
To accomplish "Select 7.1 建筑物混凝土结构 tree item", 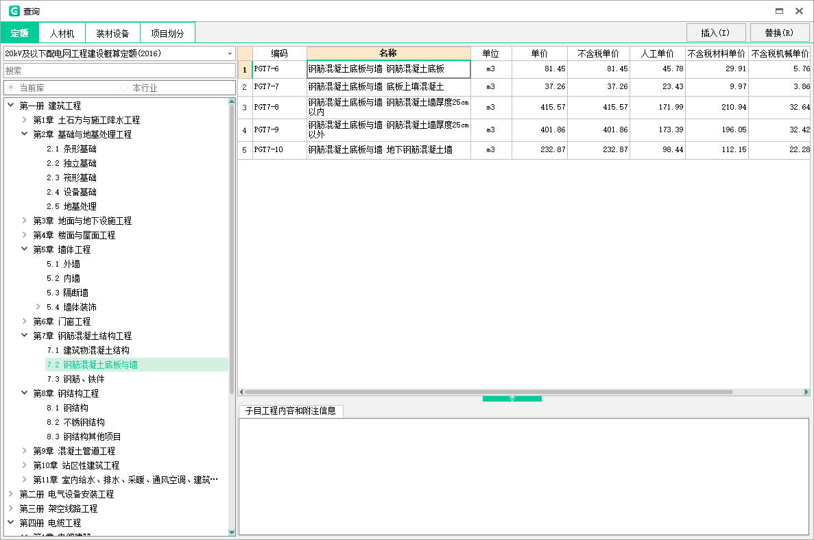I will (88, 350).
